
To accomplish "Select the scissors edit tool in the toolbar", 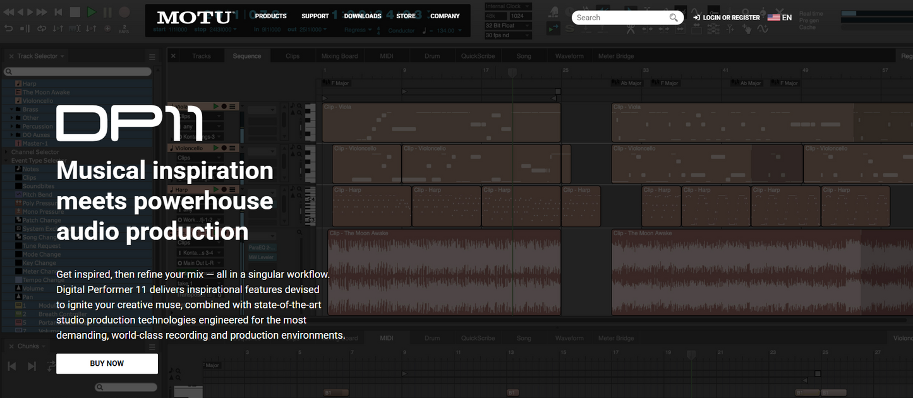I will (631, 28).
